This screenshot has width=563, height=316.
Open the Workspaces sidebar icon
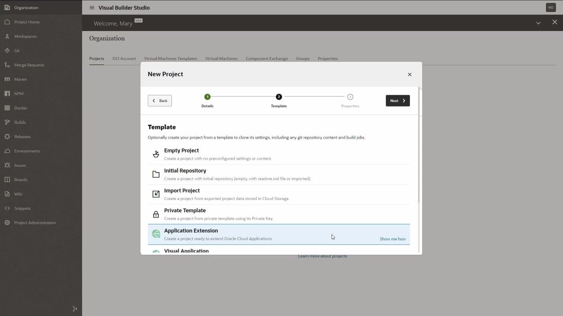(7, 36)
